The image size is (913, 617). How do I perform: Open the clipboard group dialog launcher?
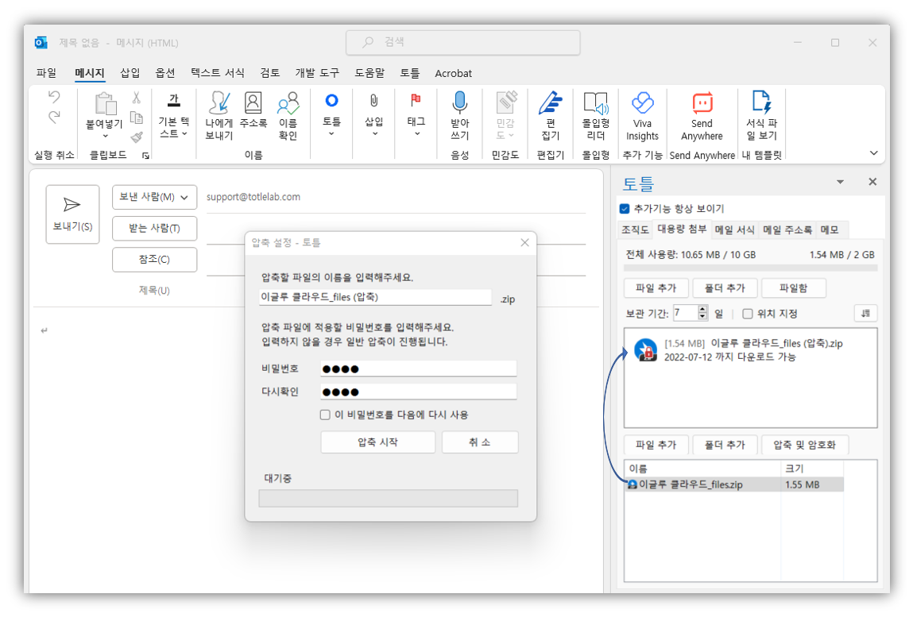[x=145, y=156]
